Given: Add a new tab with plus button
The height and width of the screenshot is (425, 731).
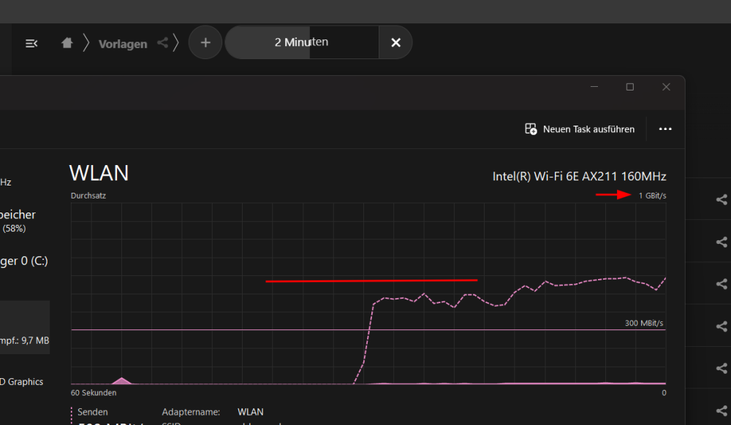Looking at the screenshot, I should 205,42.
